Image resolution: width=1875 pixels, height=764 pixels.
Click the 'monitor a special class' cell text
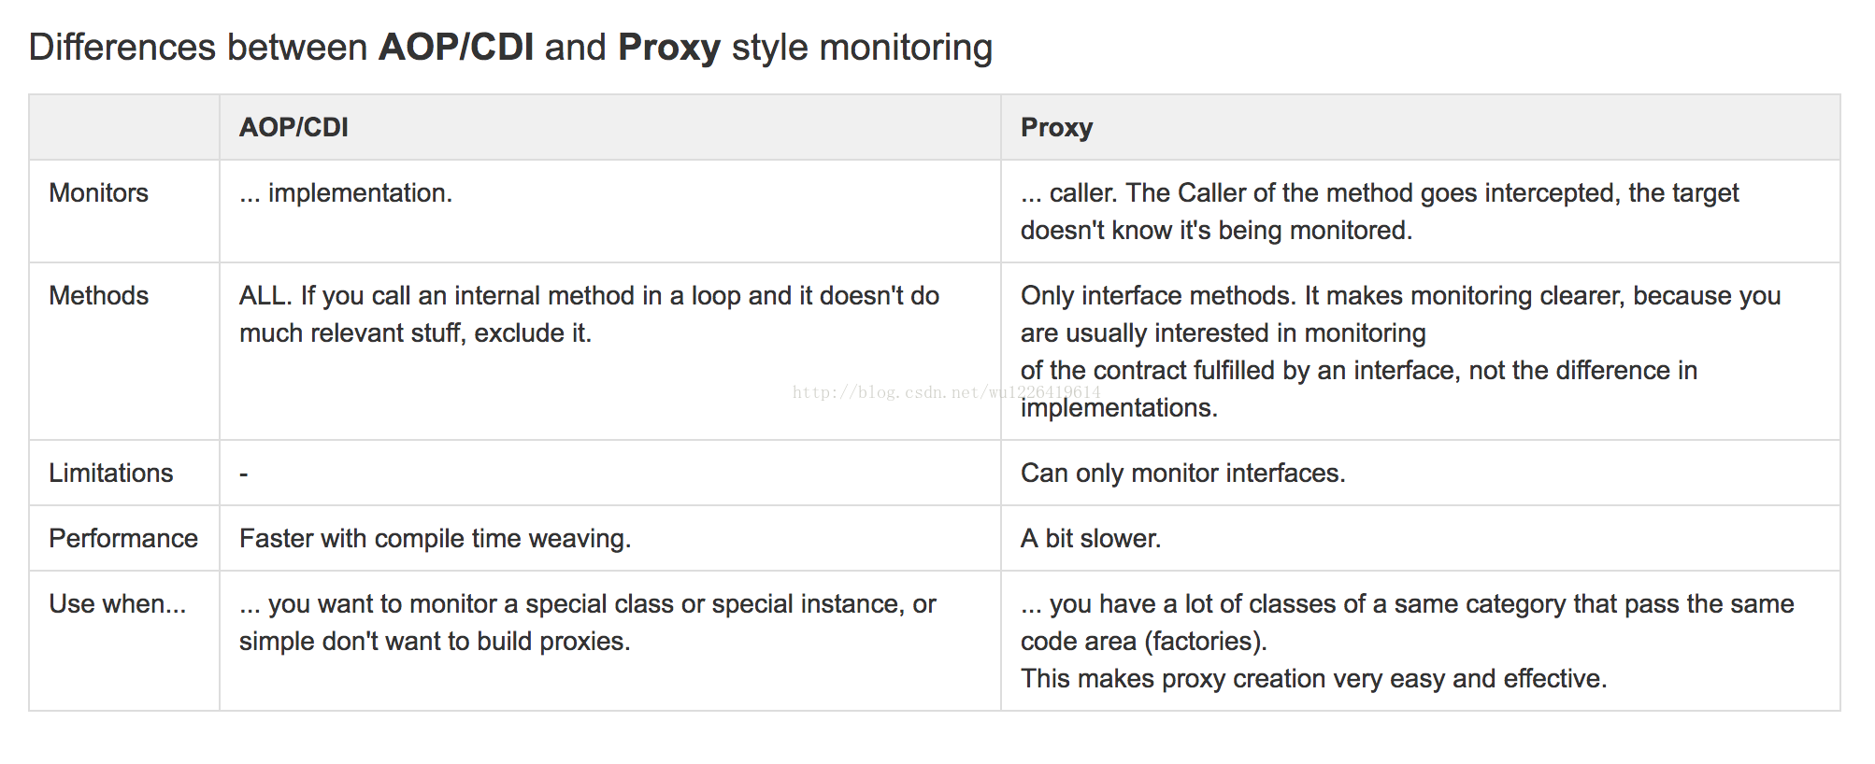587,622
